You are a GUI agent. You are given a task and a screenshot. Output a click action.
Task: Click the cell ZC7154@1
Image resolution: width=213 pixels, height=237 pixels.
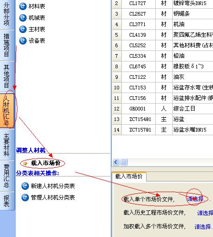138,119
